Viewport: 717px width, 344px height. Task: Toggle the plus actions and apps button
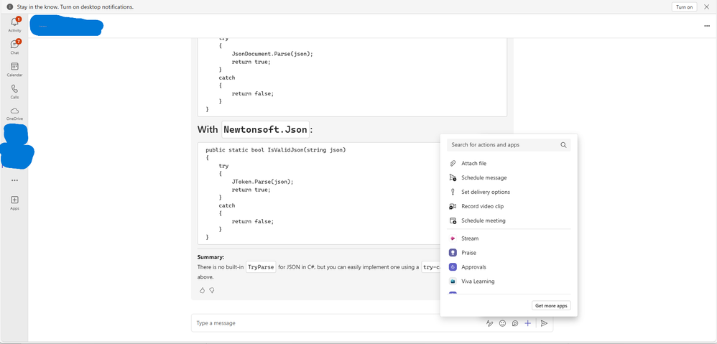(x=527, y=323)
